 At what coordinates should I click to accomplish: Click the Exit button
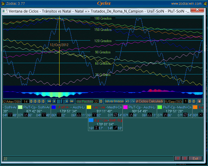pyautogui.click(x=195, y=158)
